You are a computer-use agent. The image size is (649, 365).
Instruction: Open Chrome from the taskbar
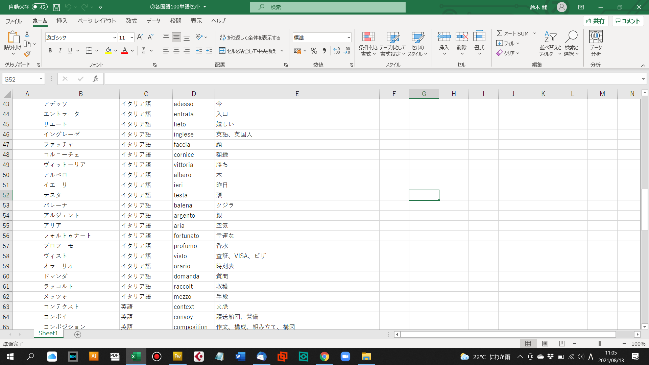324,357
